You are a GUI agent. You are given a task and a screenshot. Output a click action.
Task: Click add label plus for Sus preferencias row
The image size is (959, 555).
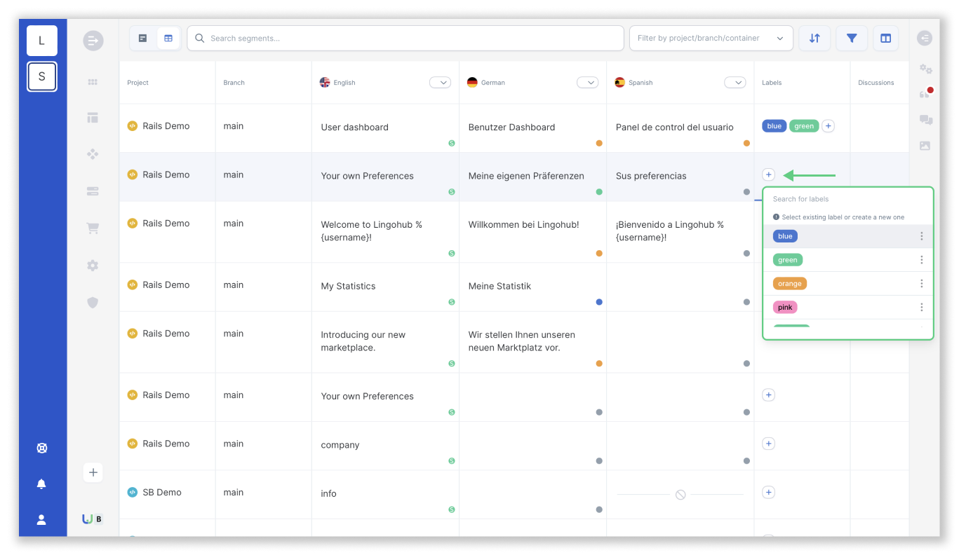[x=768, y=174]
